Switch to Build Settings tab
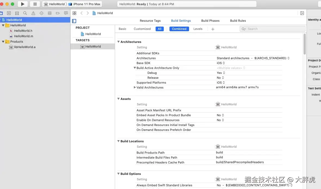This screenshot has height=189, width=321. (181, 21)
